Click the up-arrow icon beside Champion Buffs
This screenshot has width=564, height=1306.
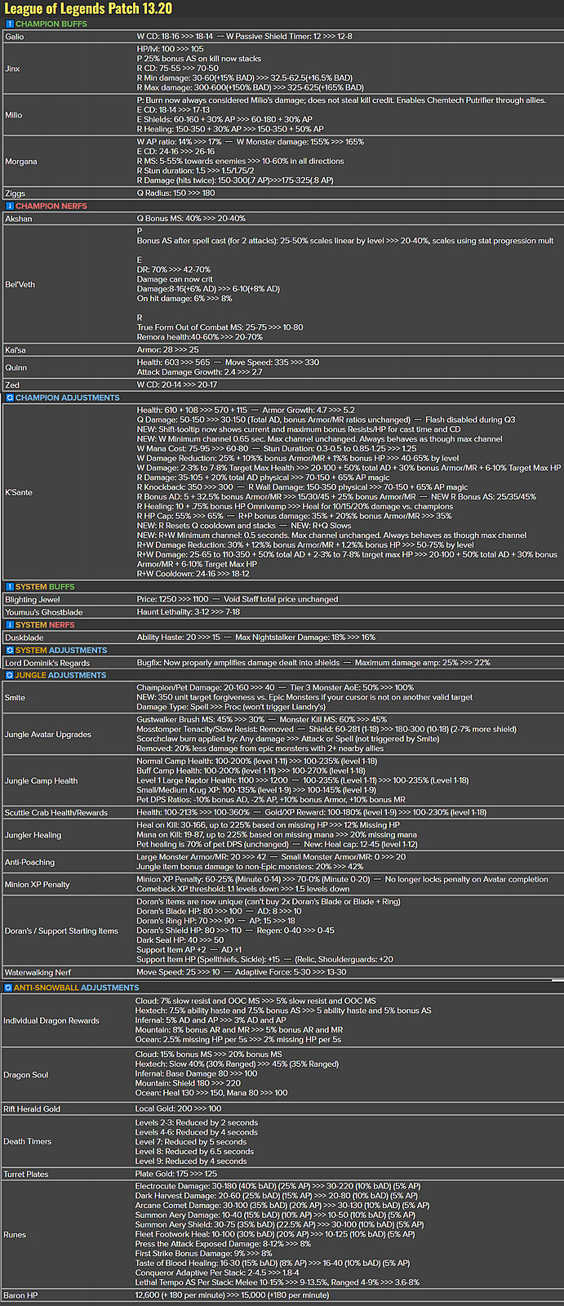tap(10, 24)
